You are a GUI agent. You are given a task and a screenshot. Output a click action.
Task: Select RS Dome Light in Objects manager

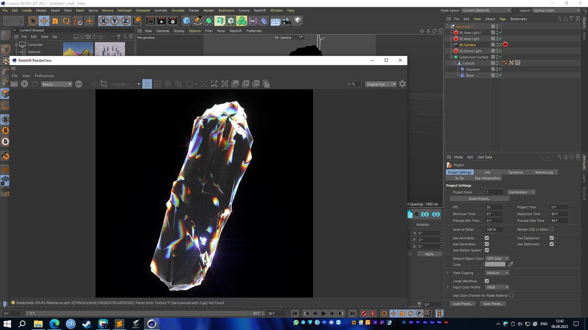point(470,51)
